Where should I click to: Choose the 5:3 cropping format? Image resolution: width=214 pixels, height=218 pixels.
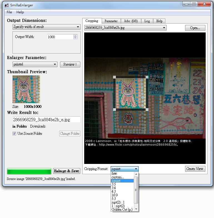[x=122, y=199]
